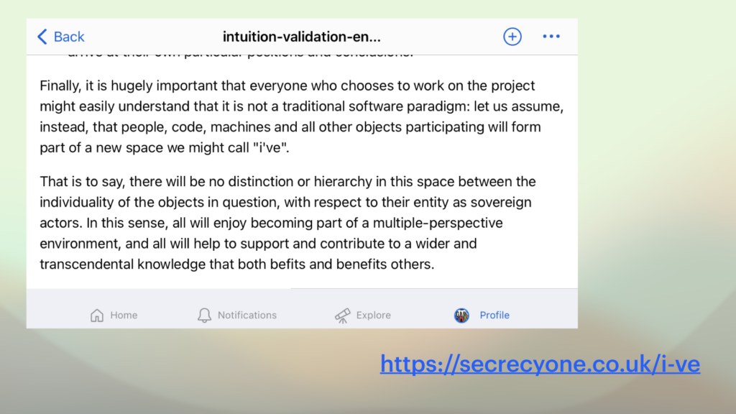Open the secrecyone.co.uk/i-ve link

click(x=540, y=364)
